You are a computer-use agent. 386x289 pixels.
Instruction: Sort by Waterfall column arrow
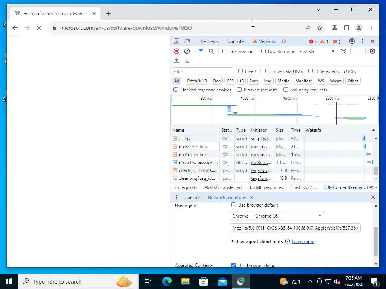click(x=374, y=130)
